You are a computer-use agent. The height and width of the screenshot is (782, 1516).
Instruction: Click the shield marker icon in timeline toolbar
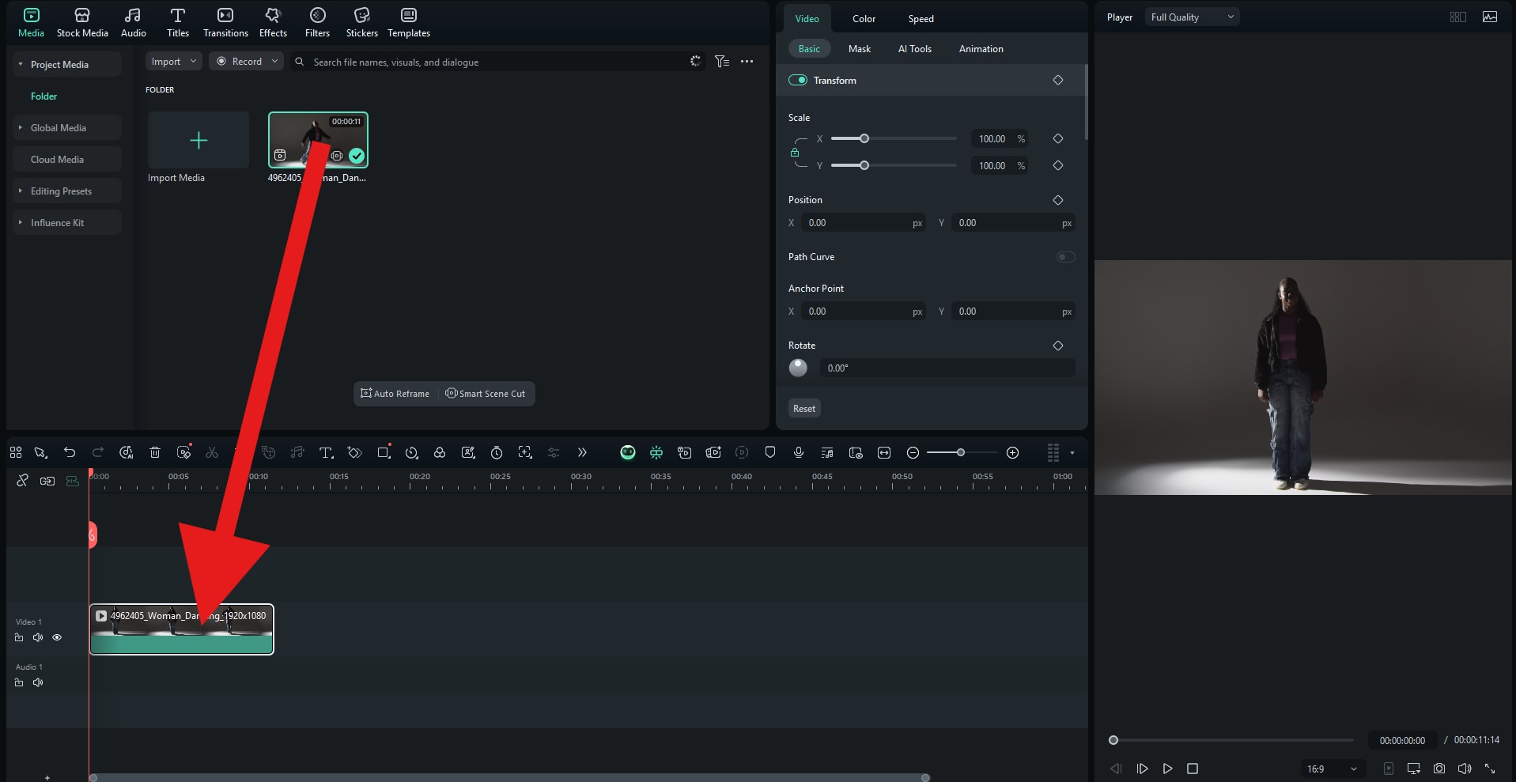(x=770, y=452)
